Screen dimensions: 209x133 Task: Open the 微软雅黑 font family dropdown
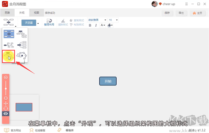97,20
